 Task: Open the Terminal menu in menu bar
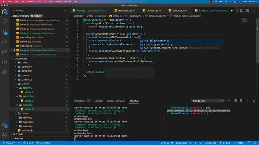[x=58, y=2]
